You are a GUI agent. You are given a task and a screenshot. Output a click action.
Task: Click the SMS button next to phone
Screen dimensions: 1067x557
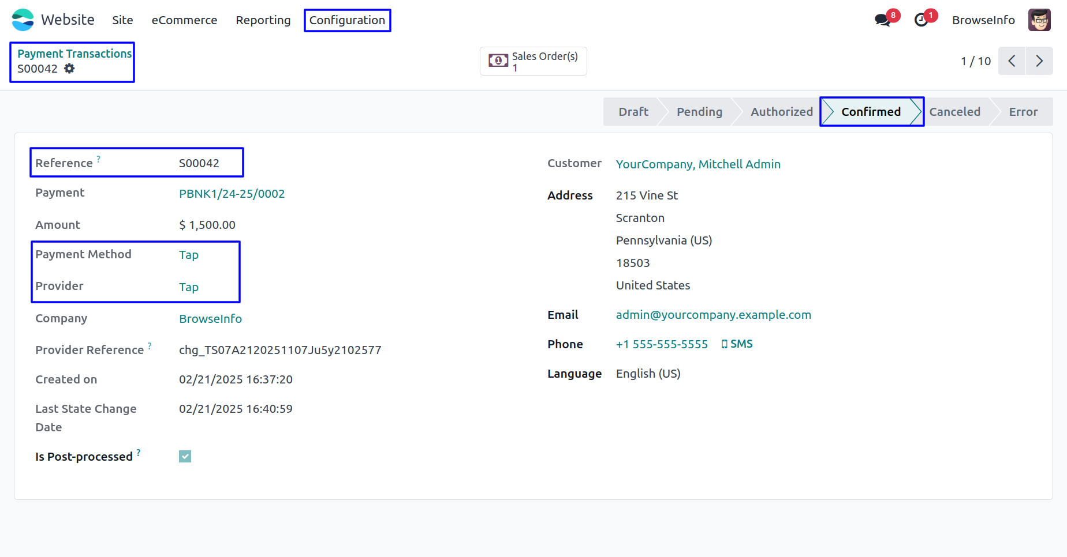pos(737,344)
